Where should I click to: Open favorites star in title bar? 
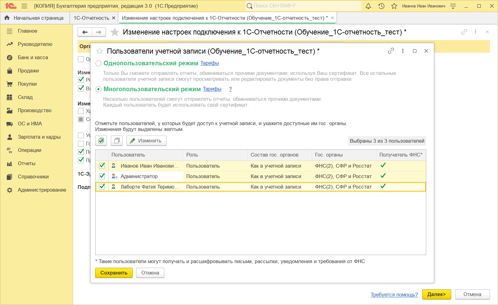394,6
